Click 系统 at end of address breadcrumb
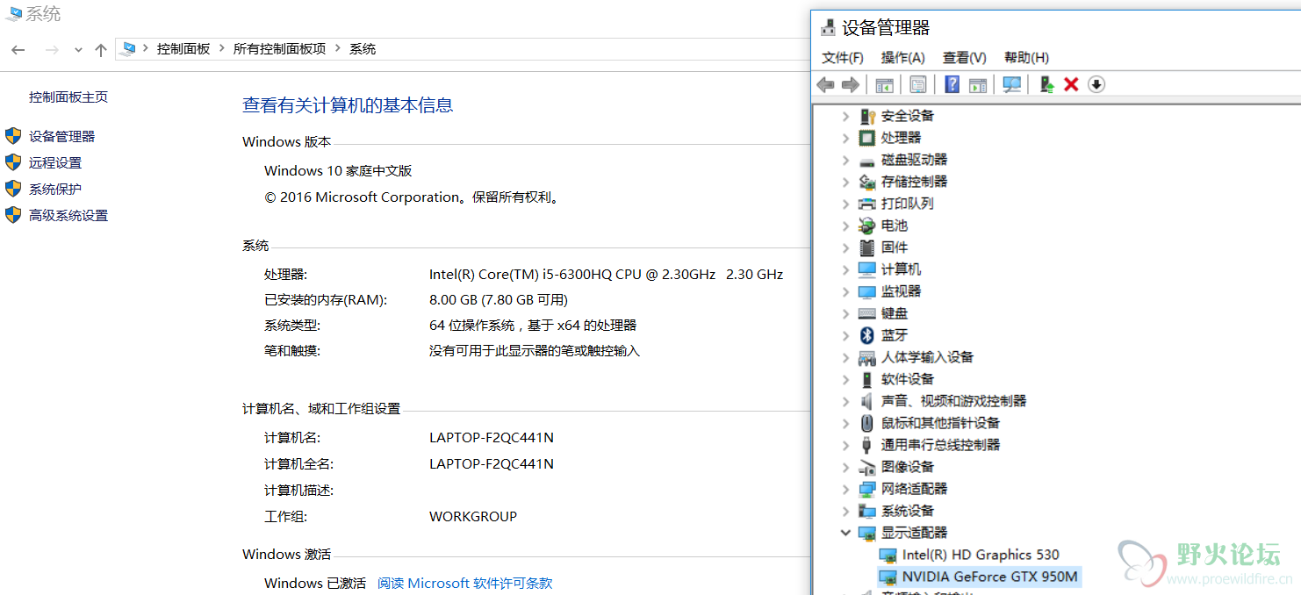 point(363,49)
